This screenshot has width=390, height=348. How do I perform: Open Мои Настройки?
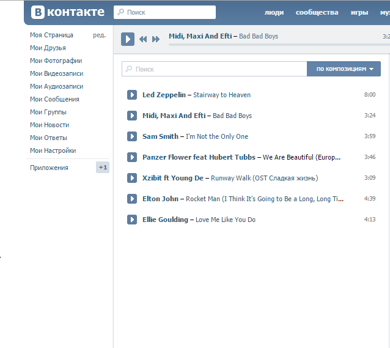click(53, 150)
